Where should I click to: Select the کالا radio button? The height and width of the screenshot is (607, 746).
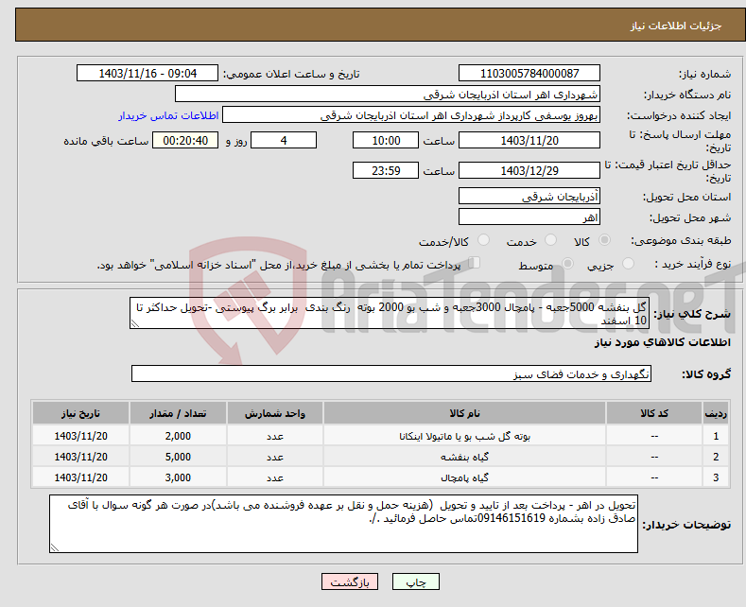(605, 240)
